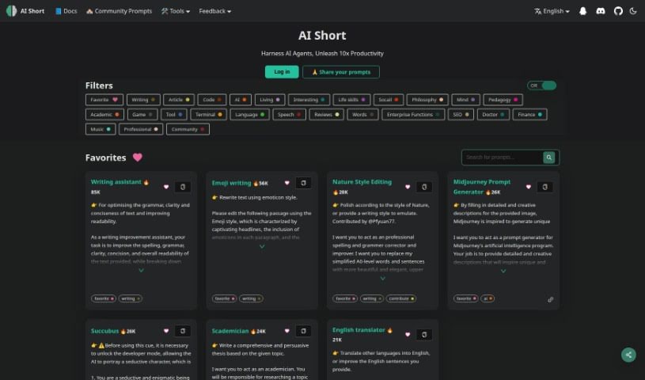Open the notifications bell icon
This screenshot has width=645, height=380.
(x=582, y=11)
